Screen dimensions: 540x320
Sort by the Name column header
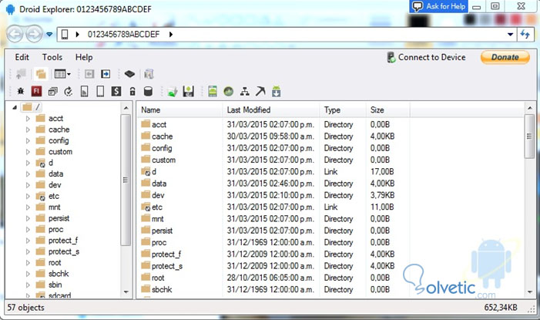[x=180, y=110]
